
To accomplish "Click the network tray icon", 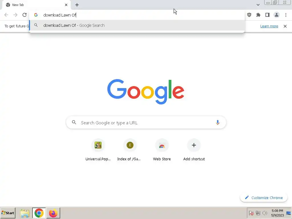I will pos(258,213).
